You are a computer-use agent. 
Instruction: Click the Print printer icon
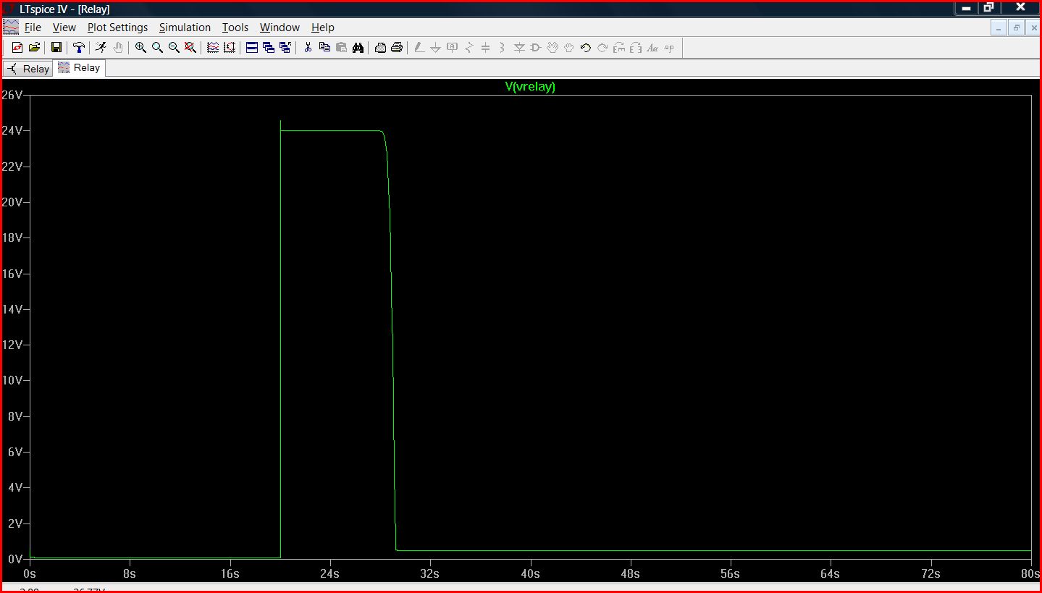[x=397, y=48]
